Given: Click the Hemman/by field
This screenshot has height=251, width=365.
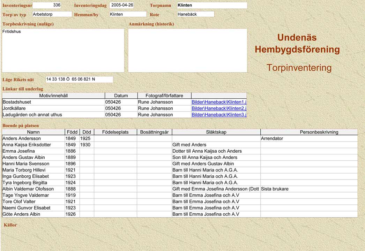Looking at the screenshot, I should pos(128,14).
